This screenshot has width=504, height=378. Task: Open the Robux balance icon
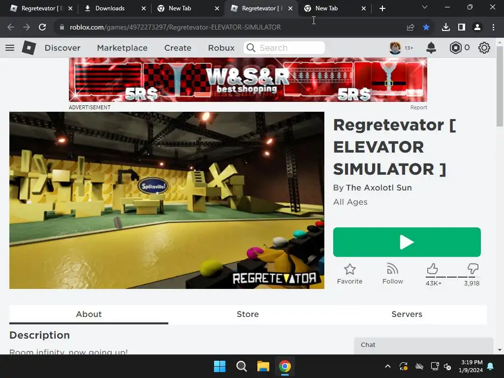point(455,48)
